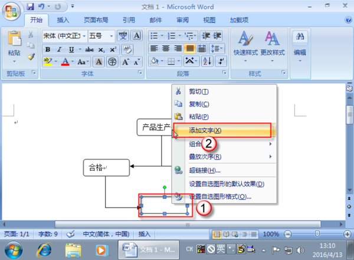Click zoom in plus button
Image resolution: width=354 pixels, height=260 pixels.
click(x=348, y=234)
